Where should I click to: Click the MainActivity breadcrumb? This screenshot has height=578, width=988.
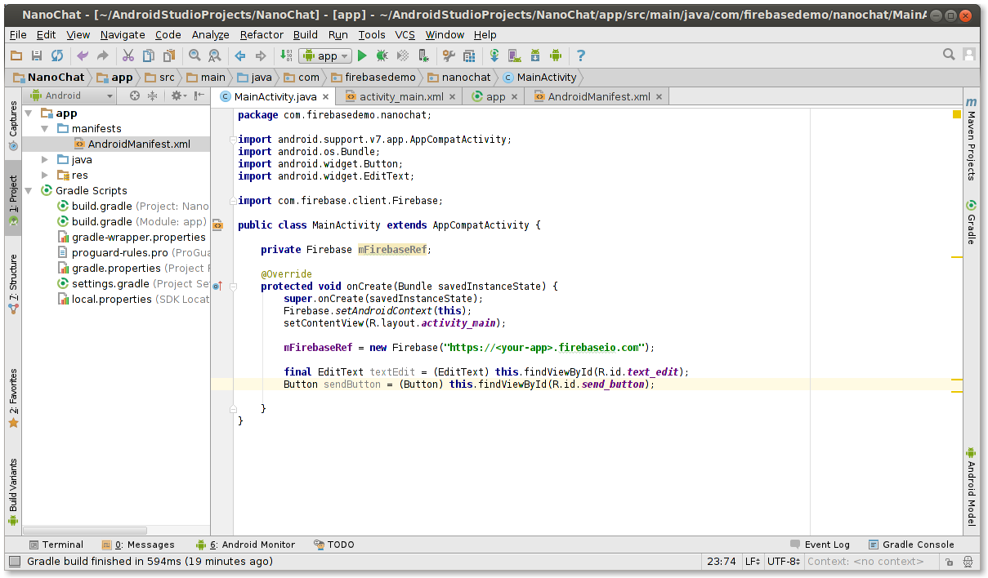[x=540, y=78]
